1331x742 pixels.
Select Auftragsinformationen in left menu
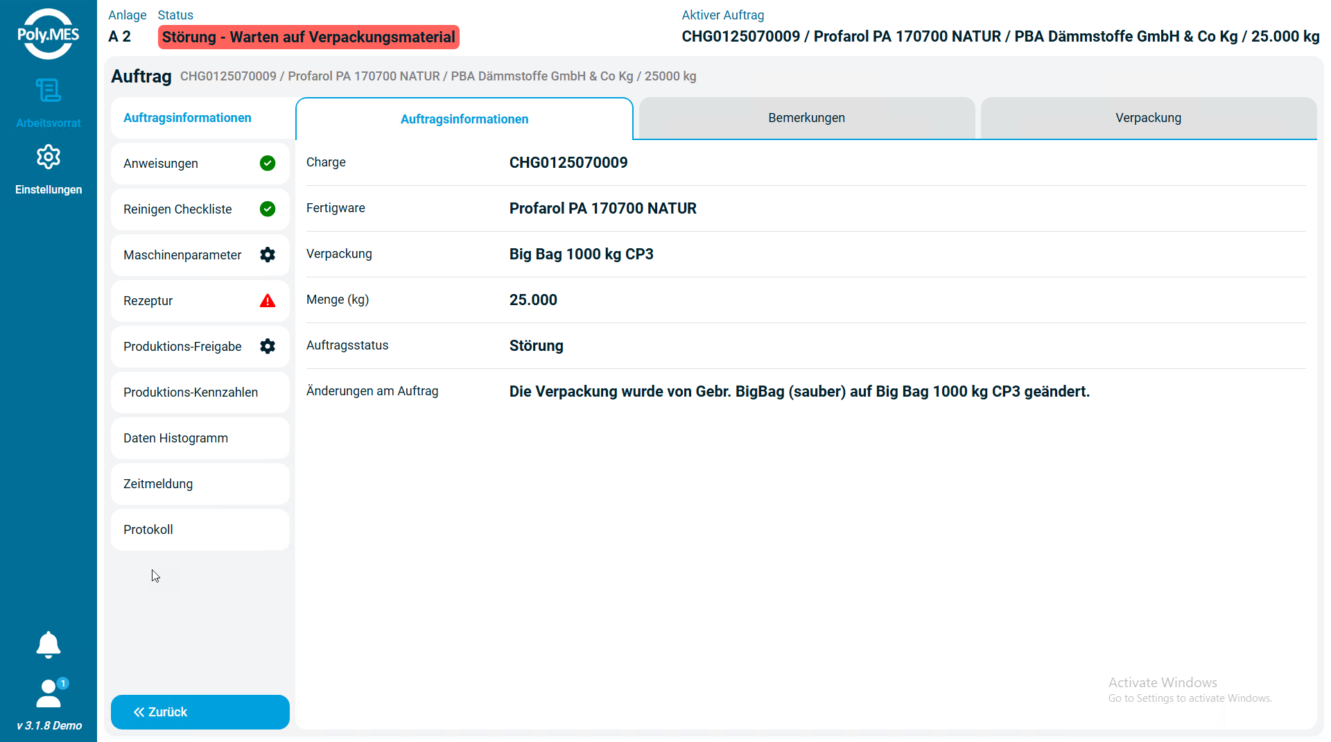(200, 118)
